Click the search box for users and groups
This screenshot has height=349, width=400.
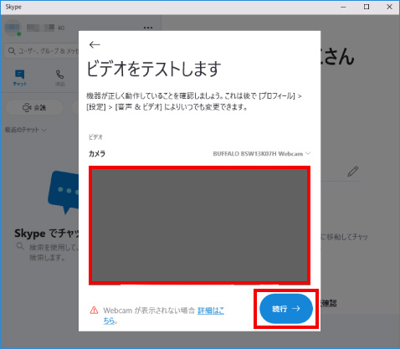click(x=42, y=51)
